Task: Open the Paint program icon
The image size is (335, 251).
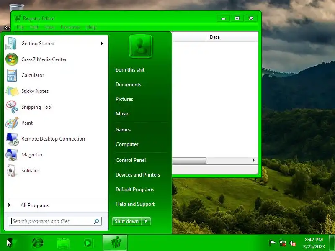Action: pos(12,123)
